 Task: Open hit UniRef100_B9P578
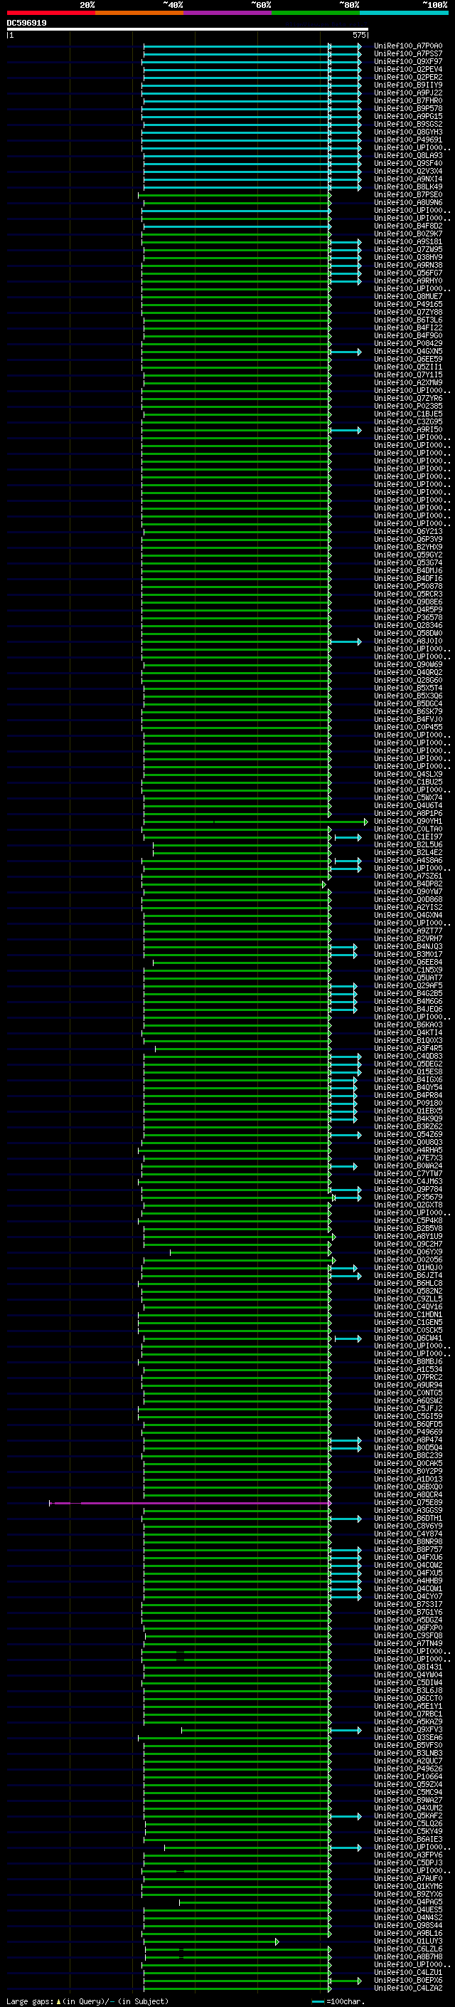click(408, 108)
